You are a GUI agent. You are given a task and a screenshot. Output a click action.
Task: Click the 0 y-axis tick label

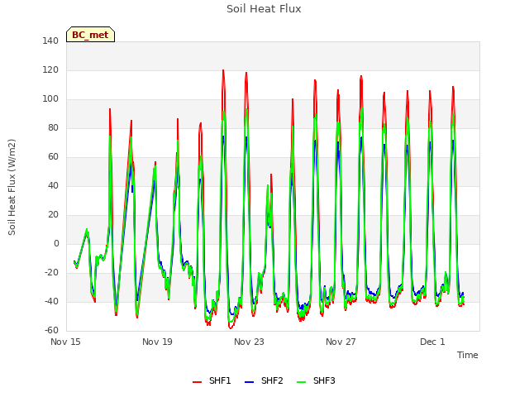pyautogui.click(x=56, y=243)
